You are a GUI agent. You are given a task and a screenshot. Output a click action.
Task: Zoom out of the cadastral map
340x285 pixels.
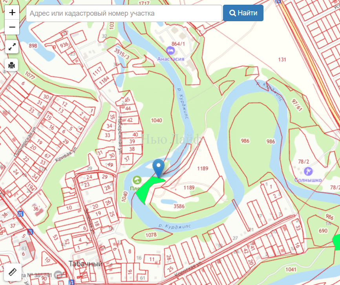(x=12, y=27)
